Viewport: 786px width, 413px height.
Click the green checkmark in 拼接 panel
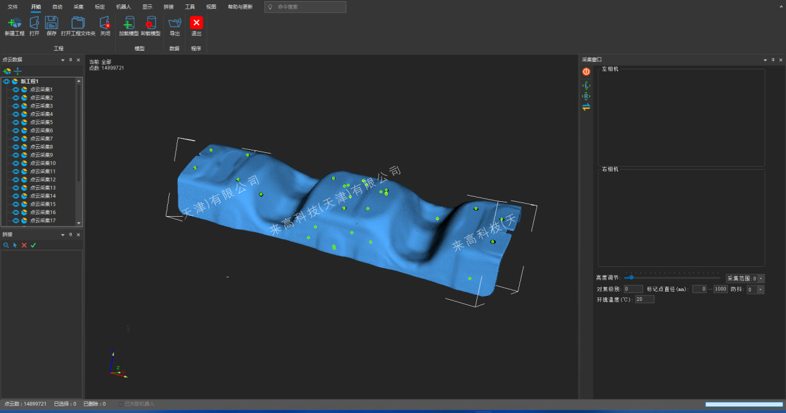tap(33, 245)
